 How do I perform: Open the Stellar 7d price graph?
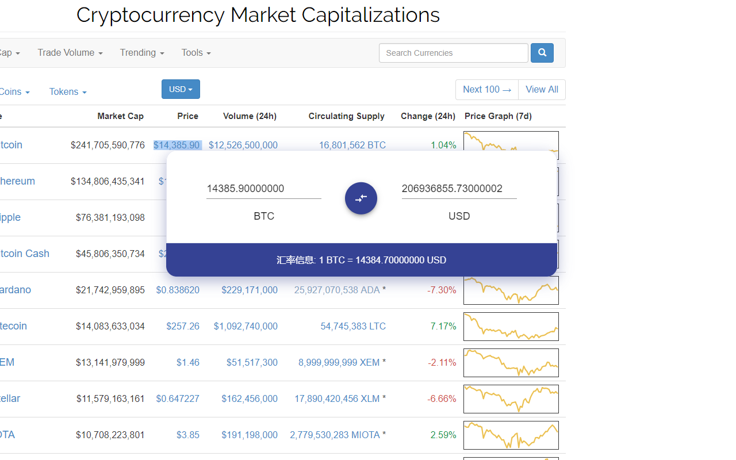pos(511,399)
